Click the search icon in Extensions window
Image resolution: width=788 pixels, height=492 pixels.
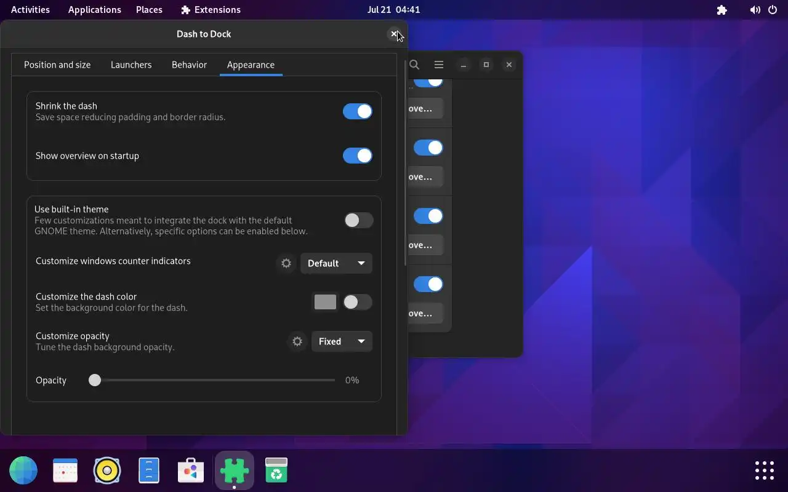pyautogui.click(x=415, y=65)
